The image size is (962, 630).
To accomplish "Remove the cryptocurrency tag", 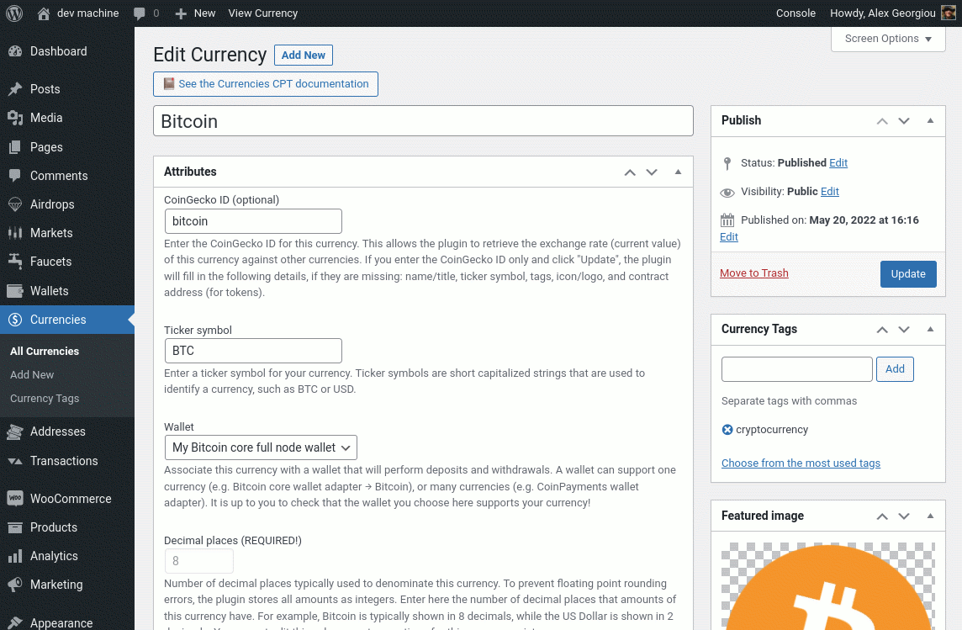I will (x=727, y=430).
